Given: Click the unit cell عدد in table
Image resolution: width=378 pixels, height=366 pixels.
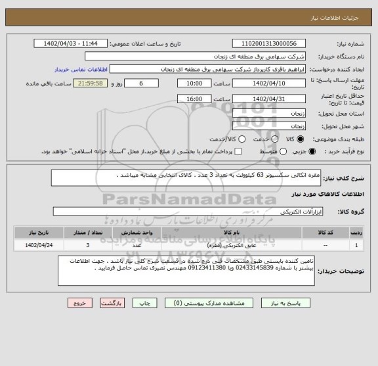Looking at the screenshot, I should point(136,245).
